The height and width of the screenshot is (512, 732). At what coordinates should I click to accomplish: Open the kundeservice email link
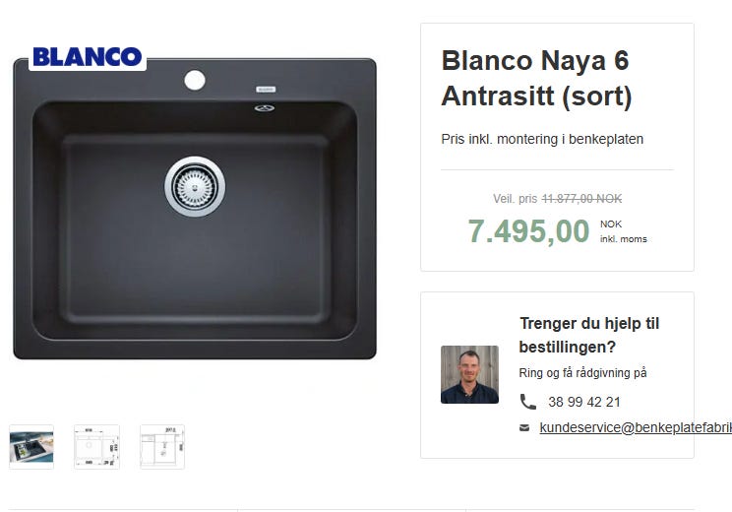[x=636, y=427]
